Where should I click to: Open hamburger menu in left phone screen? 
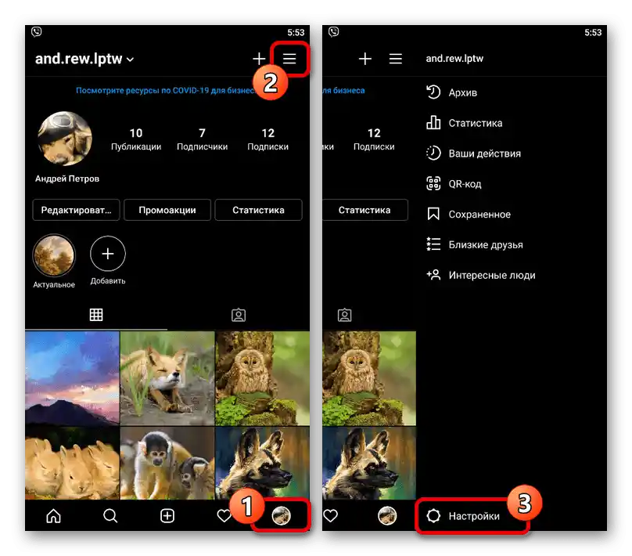[289, 59]
